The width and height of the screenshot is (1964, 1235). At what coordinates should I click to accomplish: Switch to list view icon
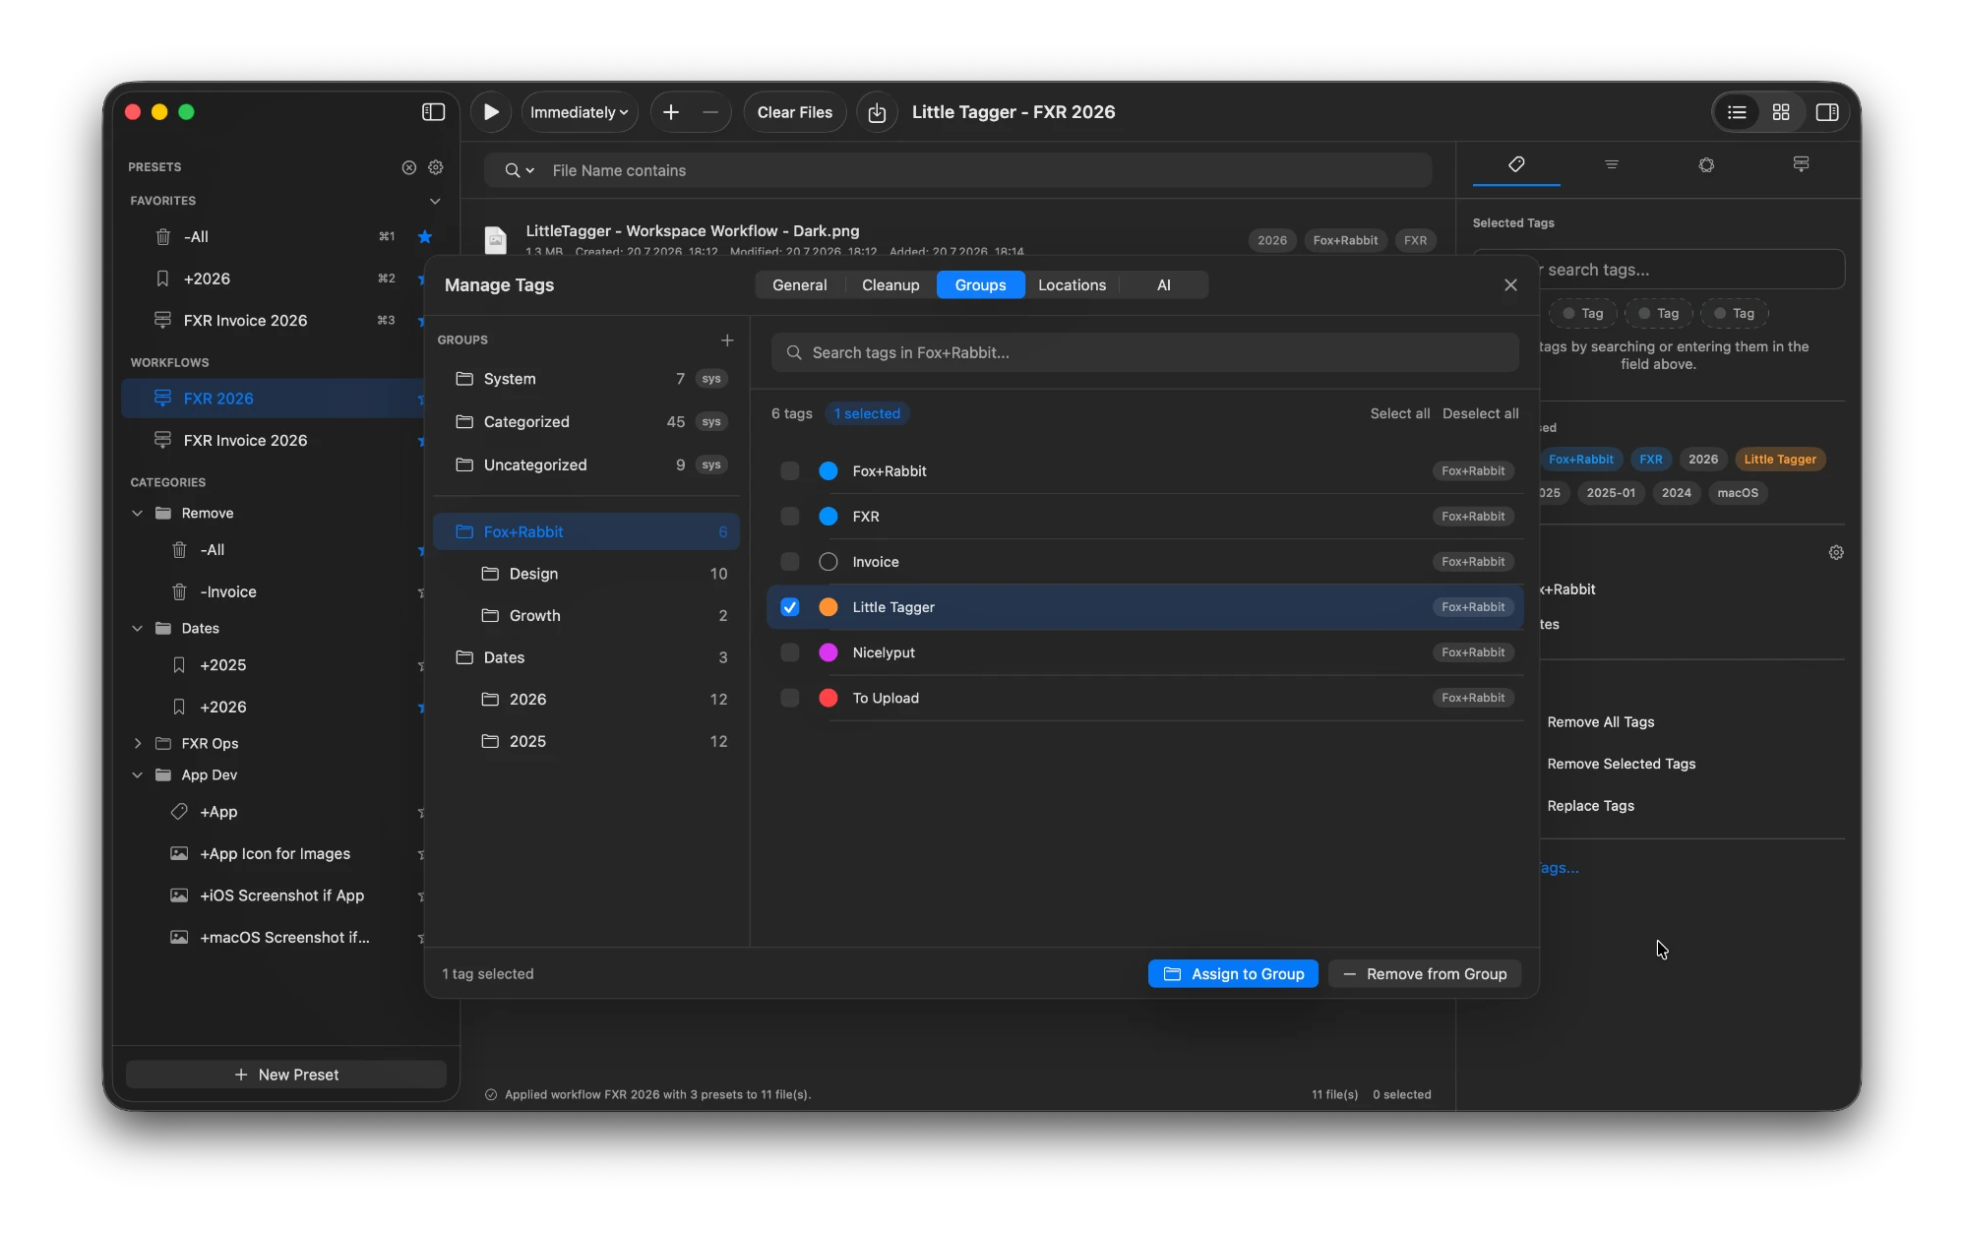point(1737,112)
